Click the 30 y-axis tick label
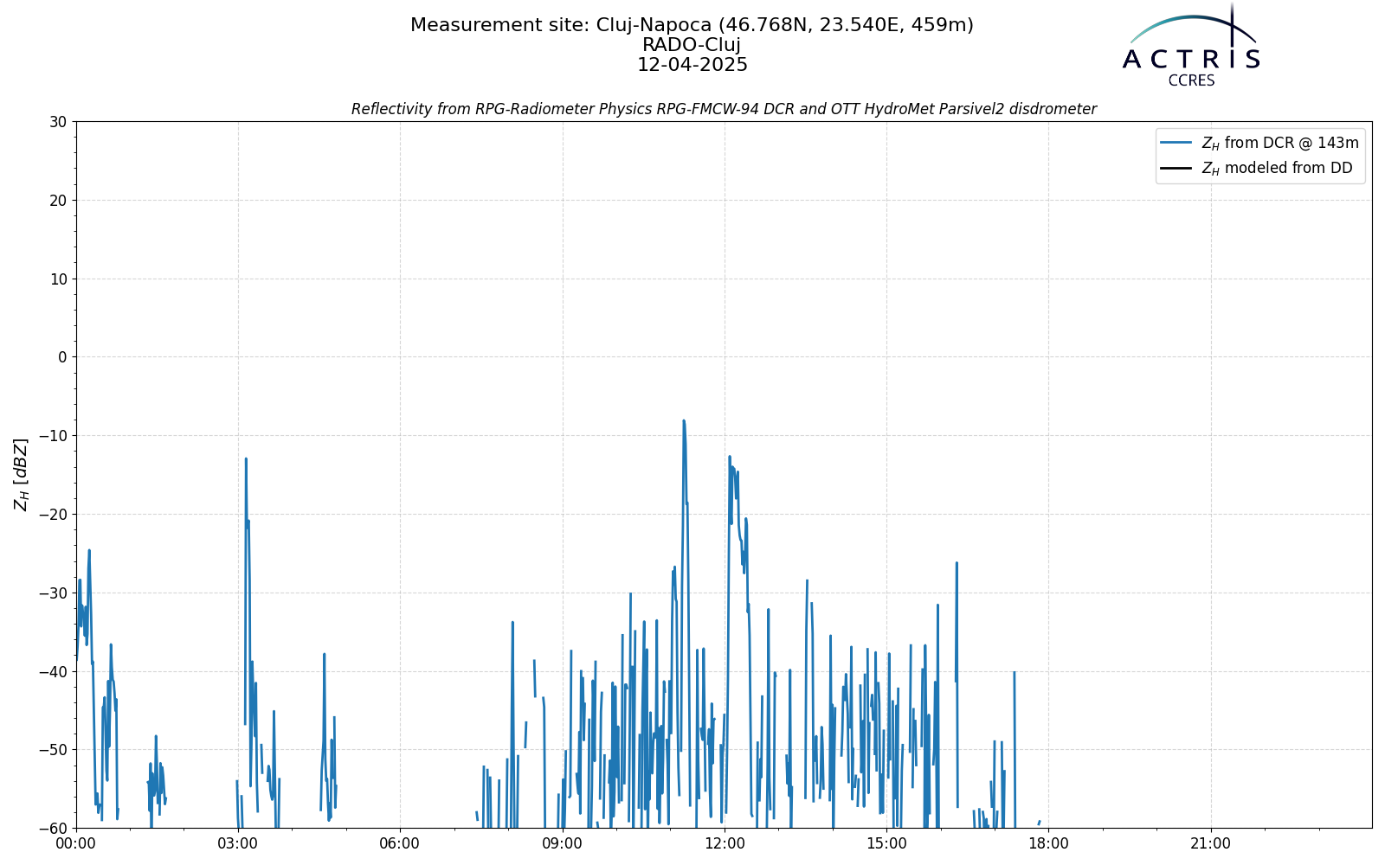This screenshot has width=1385, height=865. 58,122
